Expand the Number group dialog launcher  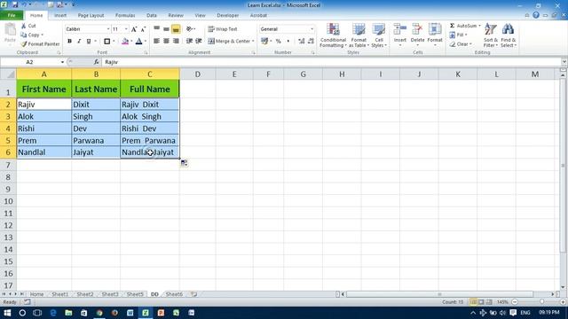[313, 53]
